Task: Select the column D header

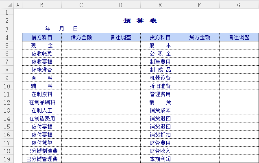Action: click(x=121, y=5)
